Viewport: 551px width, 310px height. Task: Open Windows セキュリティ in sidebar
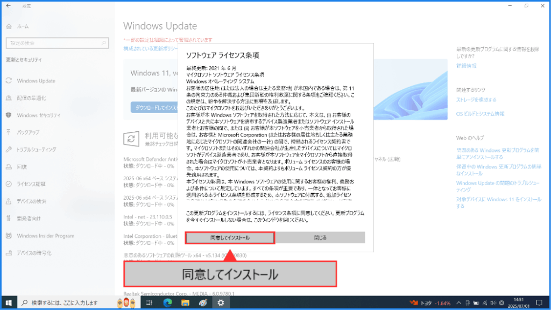tap(39, 115)
